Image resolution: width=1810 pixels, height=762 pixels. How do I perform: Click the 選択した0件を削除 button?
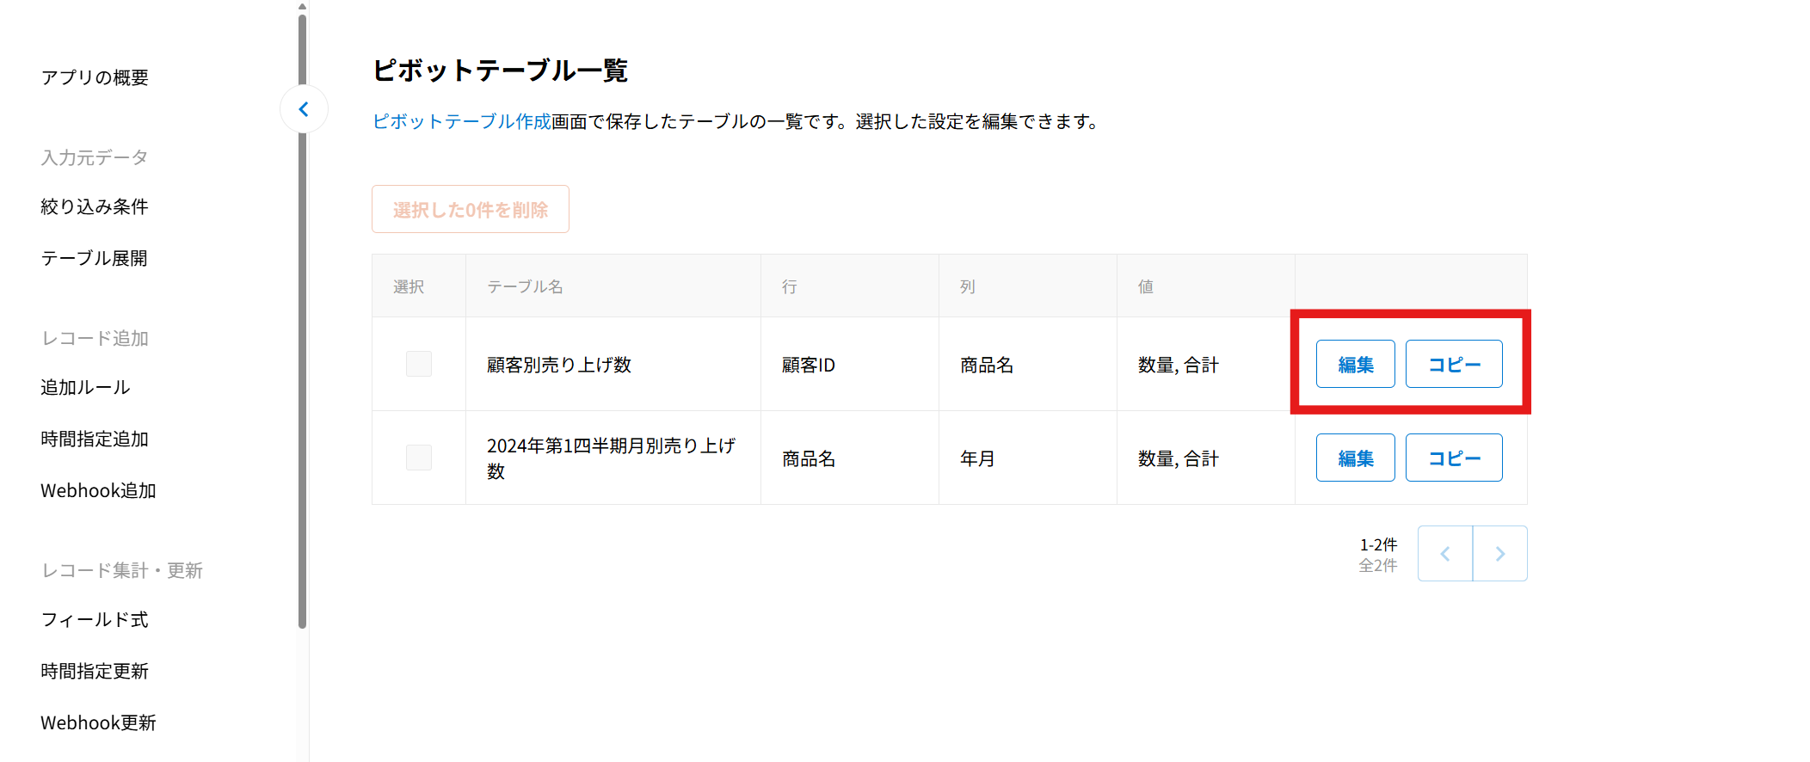(x=470, y=209)
